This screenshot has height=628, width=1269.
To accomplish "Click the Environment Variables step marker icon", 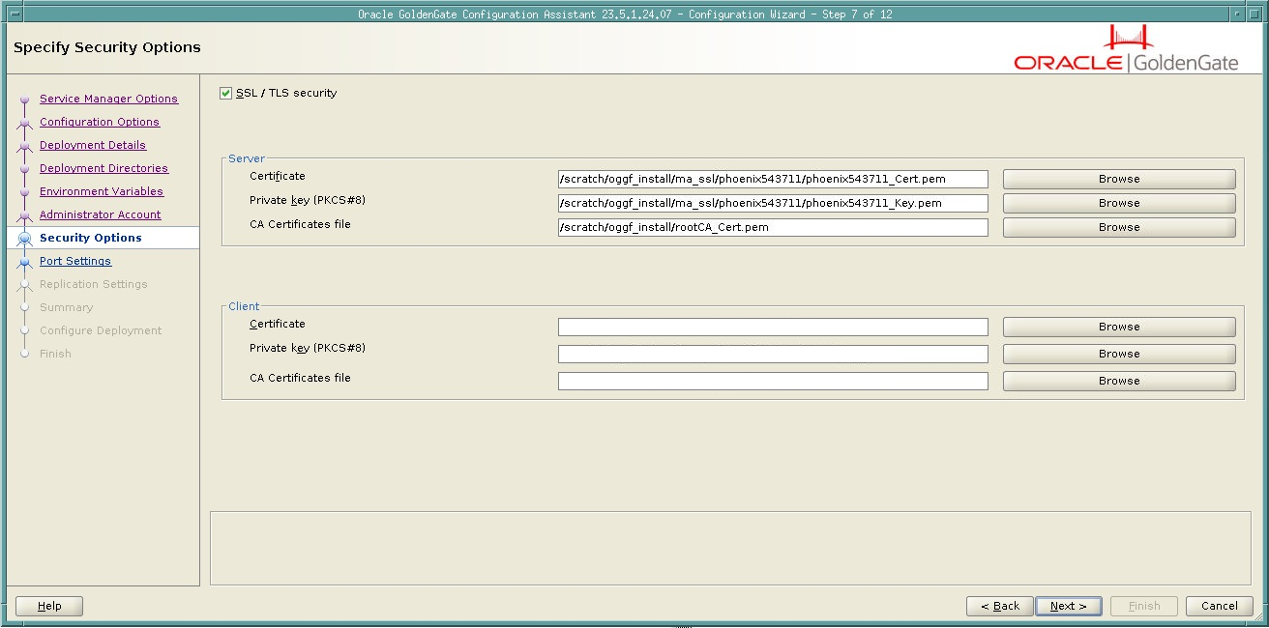I will pos(25,192).
